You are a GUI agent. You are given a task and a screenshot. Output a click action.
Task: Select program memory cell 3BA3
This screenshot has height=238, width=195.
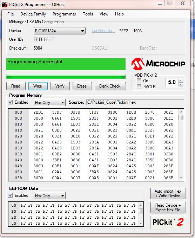(x=168, y=142)
